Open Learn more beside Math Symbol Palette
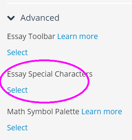The image size is (132, 140). [x=102, y=111]
